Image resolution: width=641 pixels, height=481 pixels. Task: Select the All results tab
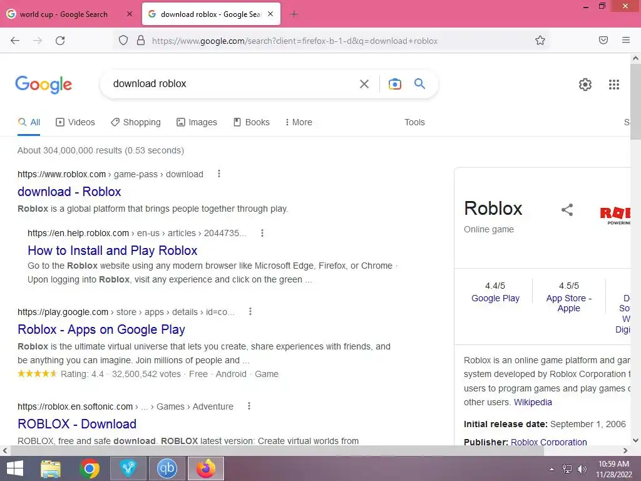(x=29, y=122)
